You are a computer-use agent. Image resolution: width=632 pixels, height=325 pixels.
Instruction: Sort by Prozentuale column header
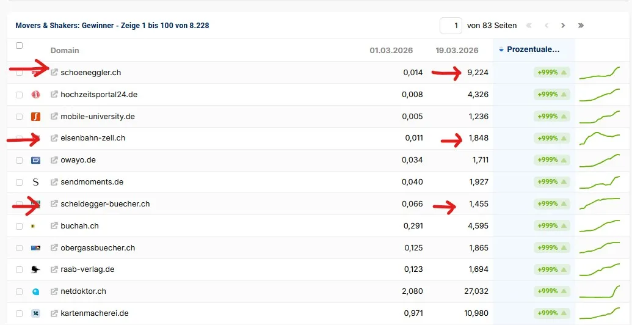point(533,49)
